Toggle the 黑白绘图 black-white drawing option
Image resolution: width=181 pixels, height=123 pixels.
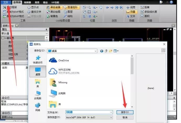pos(54,12)
